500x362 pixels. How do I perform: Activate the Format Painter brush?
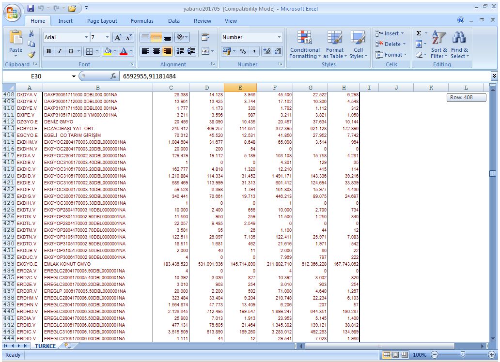coord(31,55)
